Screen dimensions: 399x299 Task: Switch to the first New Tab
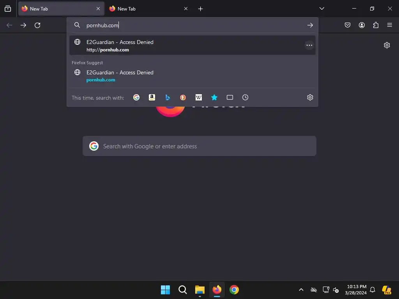coord(61,9)
